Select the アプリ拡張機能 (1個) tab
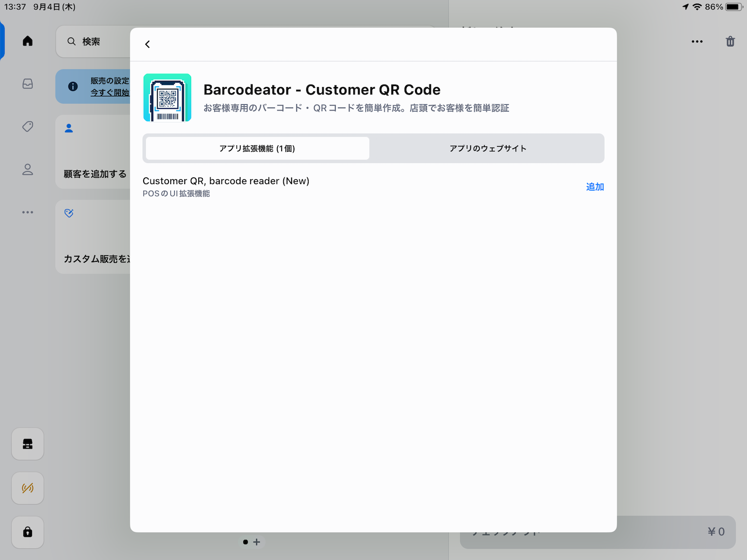 [257, 149]
